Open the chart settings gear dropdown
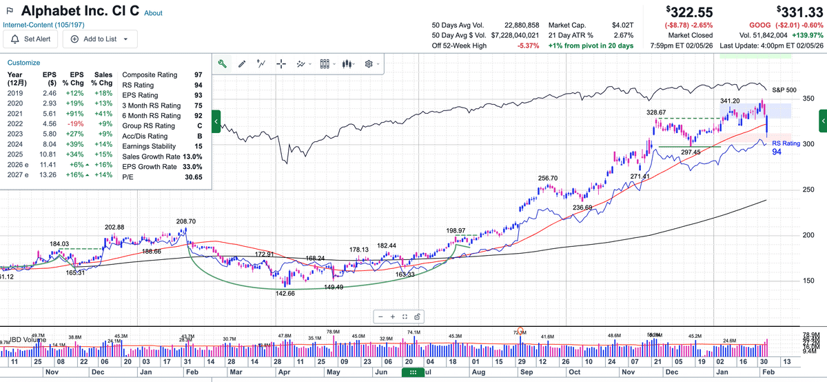 tap(371, 63)
